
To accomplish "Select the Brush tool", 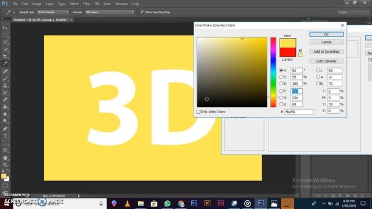I will (5, 78).
